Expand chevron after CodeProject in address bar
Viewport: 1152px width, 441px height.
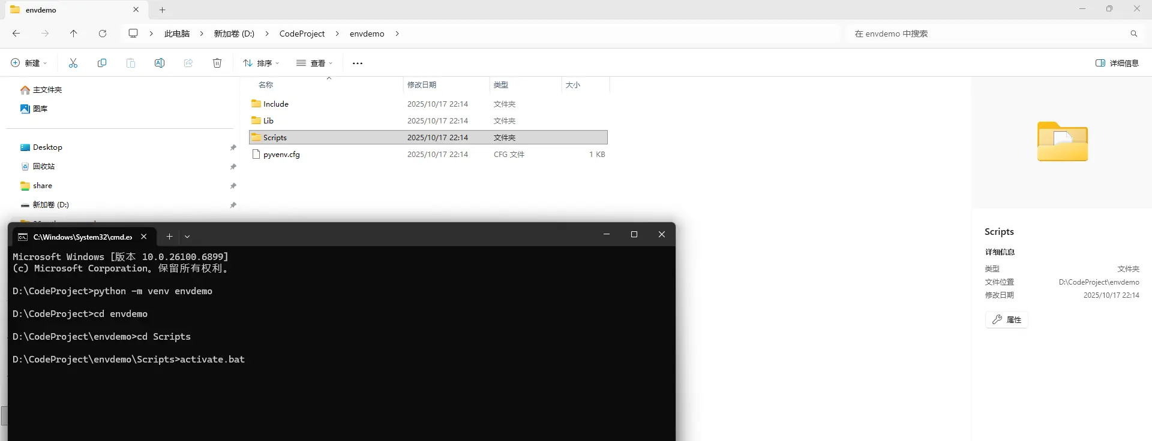[337, 34]
